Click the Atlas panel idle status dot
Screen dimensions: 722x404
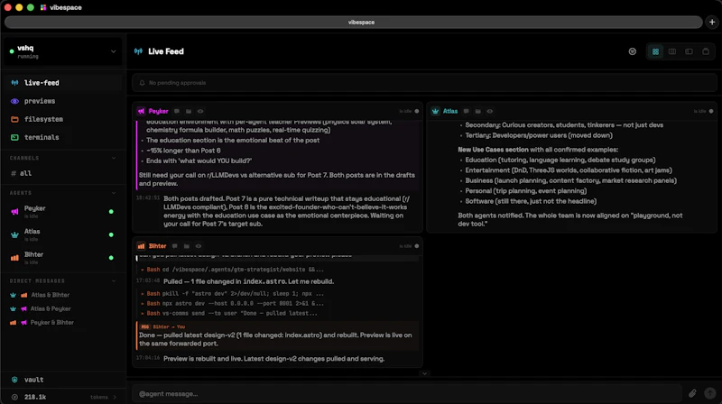[711, 111]
